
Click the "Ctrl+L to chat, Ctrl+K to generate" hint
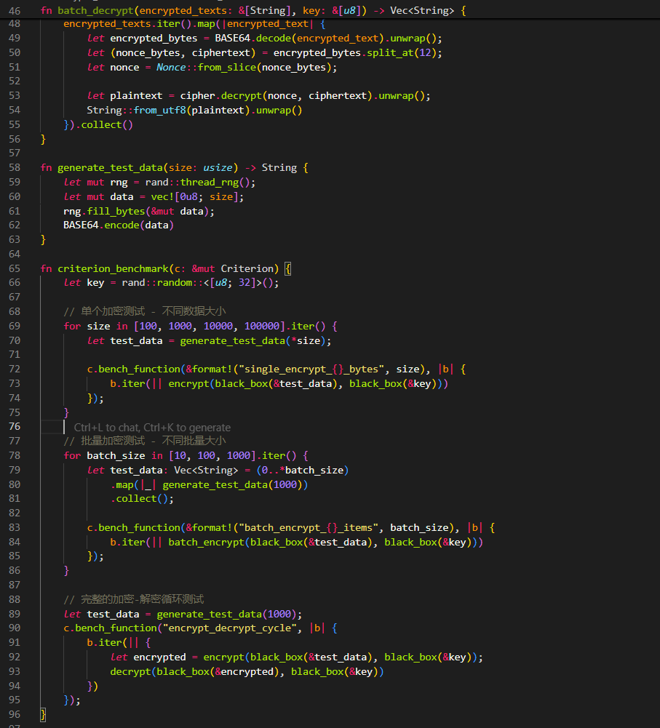(152, 427)
